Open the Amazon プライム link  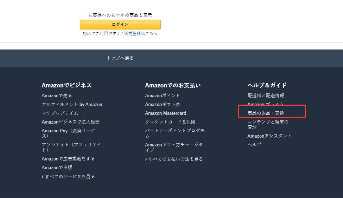pos(265,104)
